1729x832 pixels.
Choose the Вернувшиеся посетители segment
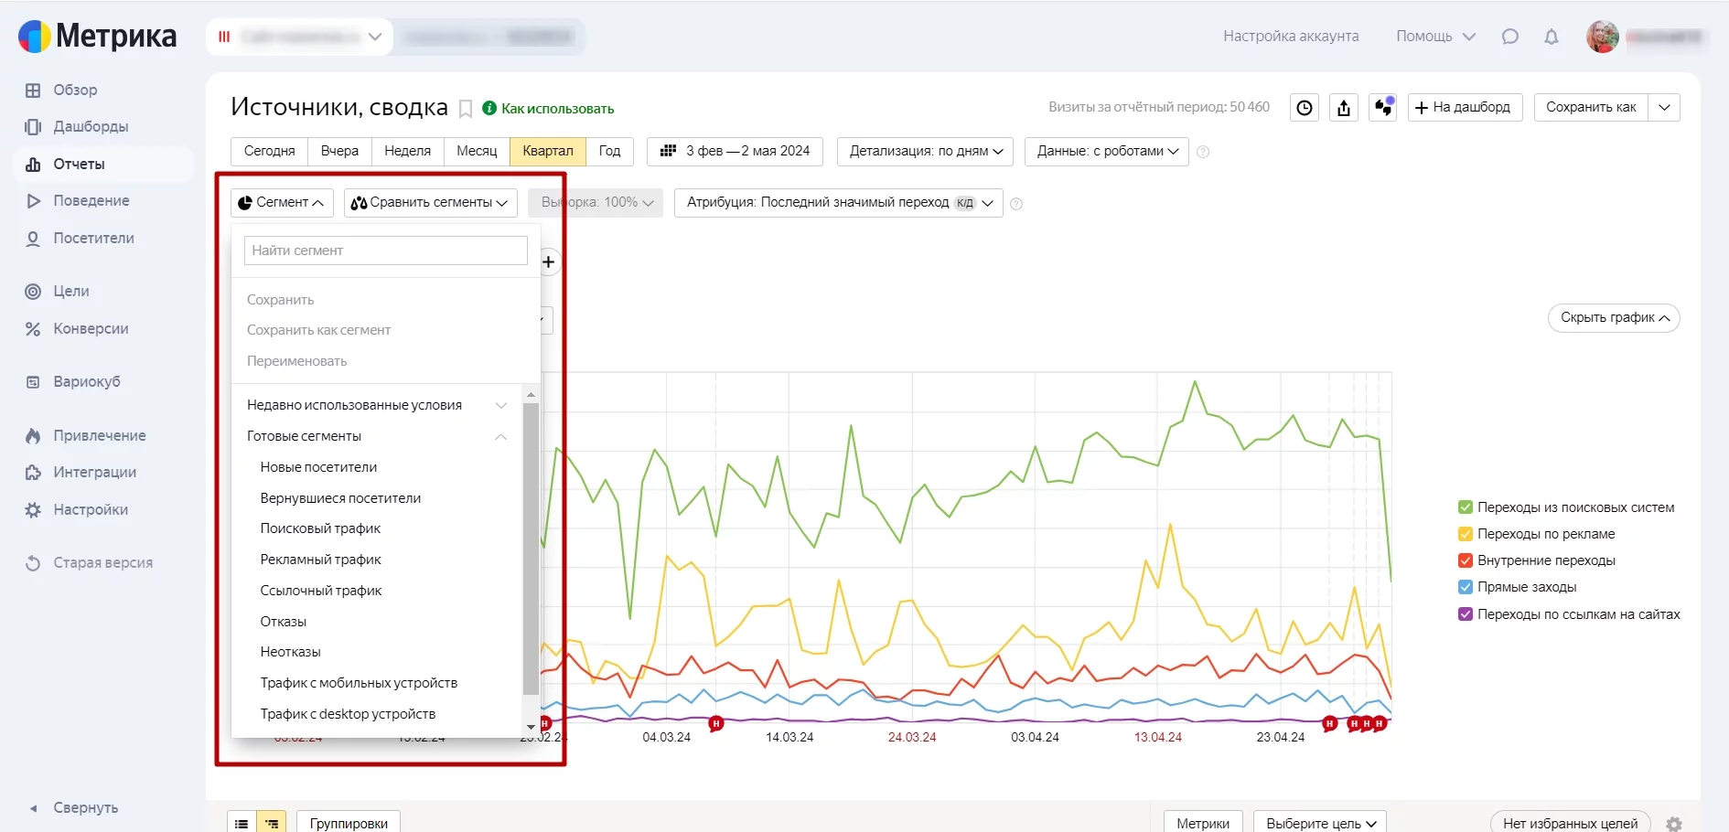tap(340, 498)
